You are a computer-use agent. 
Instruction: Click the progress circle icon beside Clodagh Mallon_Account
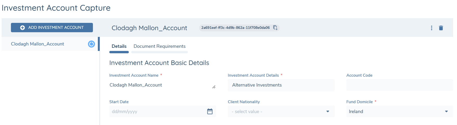point(91,44)
